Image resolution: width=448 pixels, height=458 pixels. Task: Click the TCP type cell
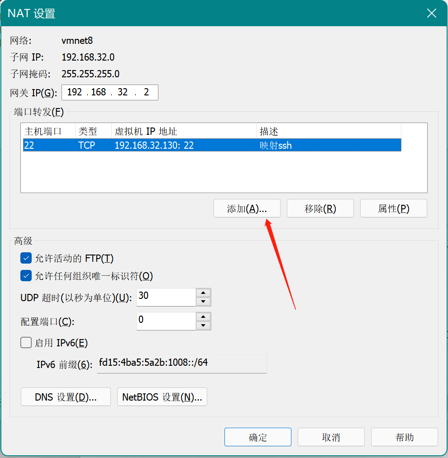(87, 145)
